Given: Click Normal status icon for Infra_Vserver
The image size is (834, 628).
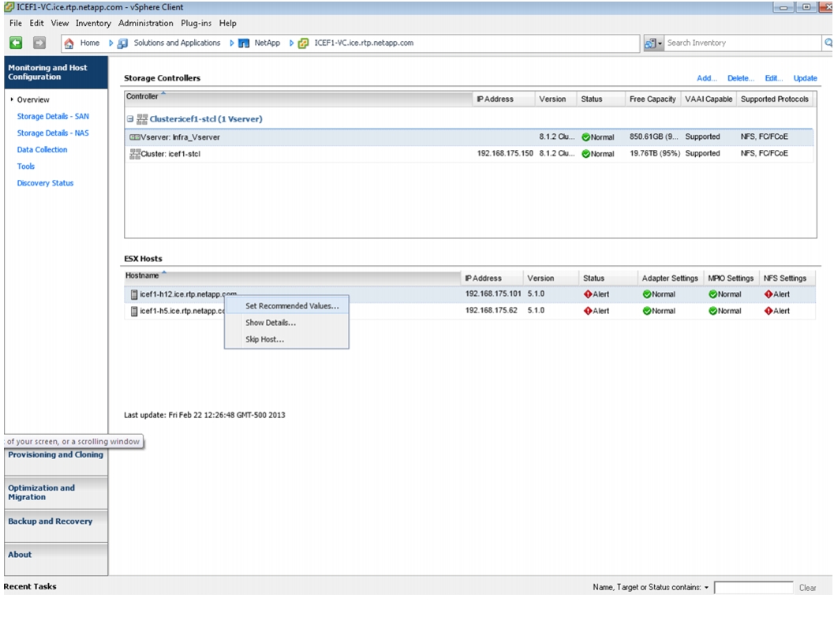Looking at the screenshot, I should (585, 137).
